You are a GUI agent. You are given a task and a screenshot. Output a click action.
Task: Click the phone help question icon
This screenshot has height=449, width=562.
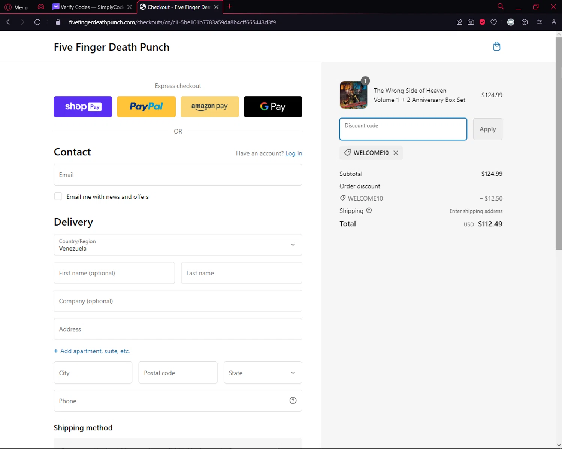click(293, 401)
